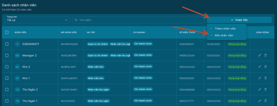The image size is (277, 106).
Task: Click Đang hoạt động status of Thu Ngân 1
Action: click(237, 101)
